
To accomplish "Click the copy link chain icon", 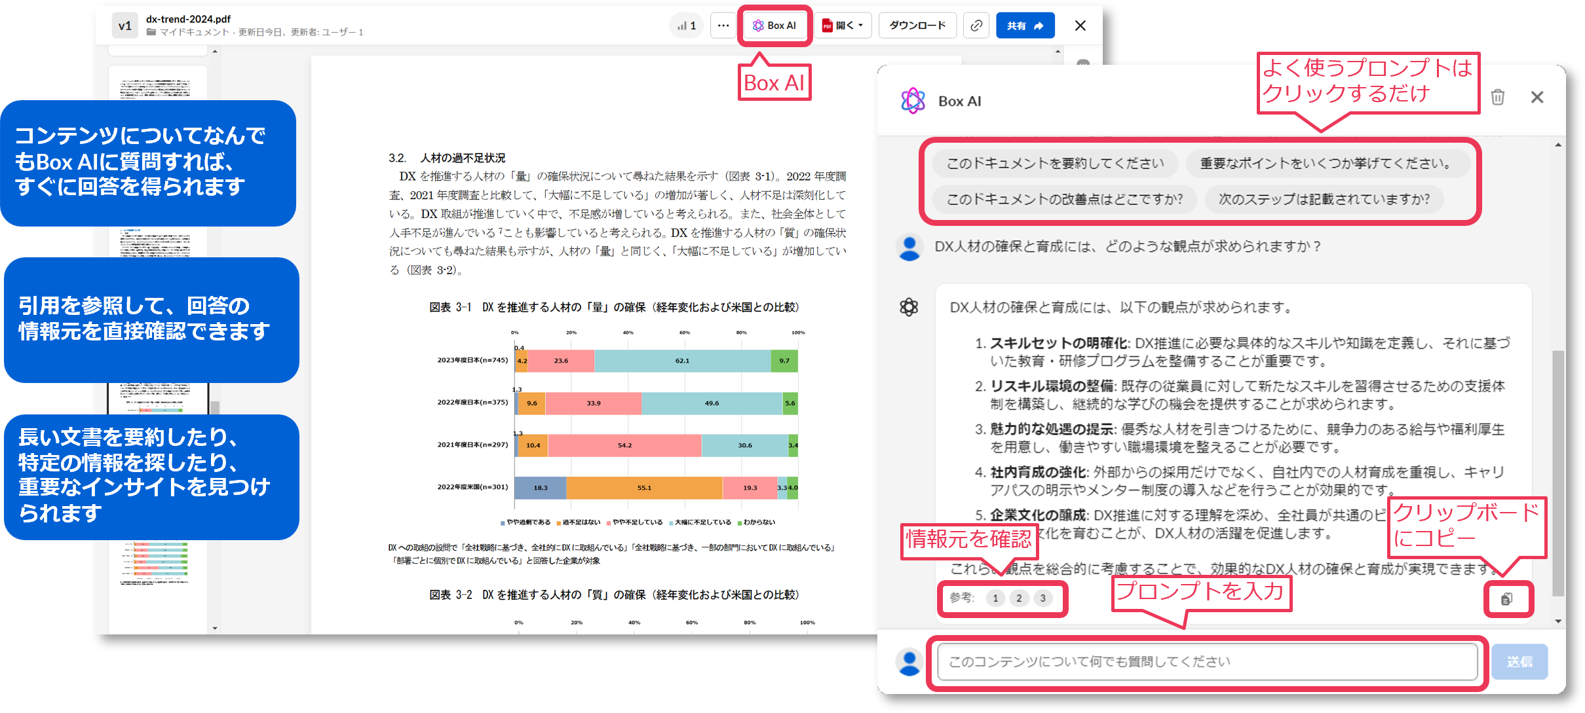I will (x=976, y=26).
